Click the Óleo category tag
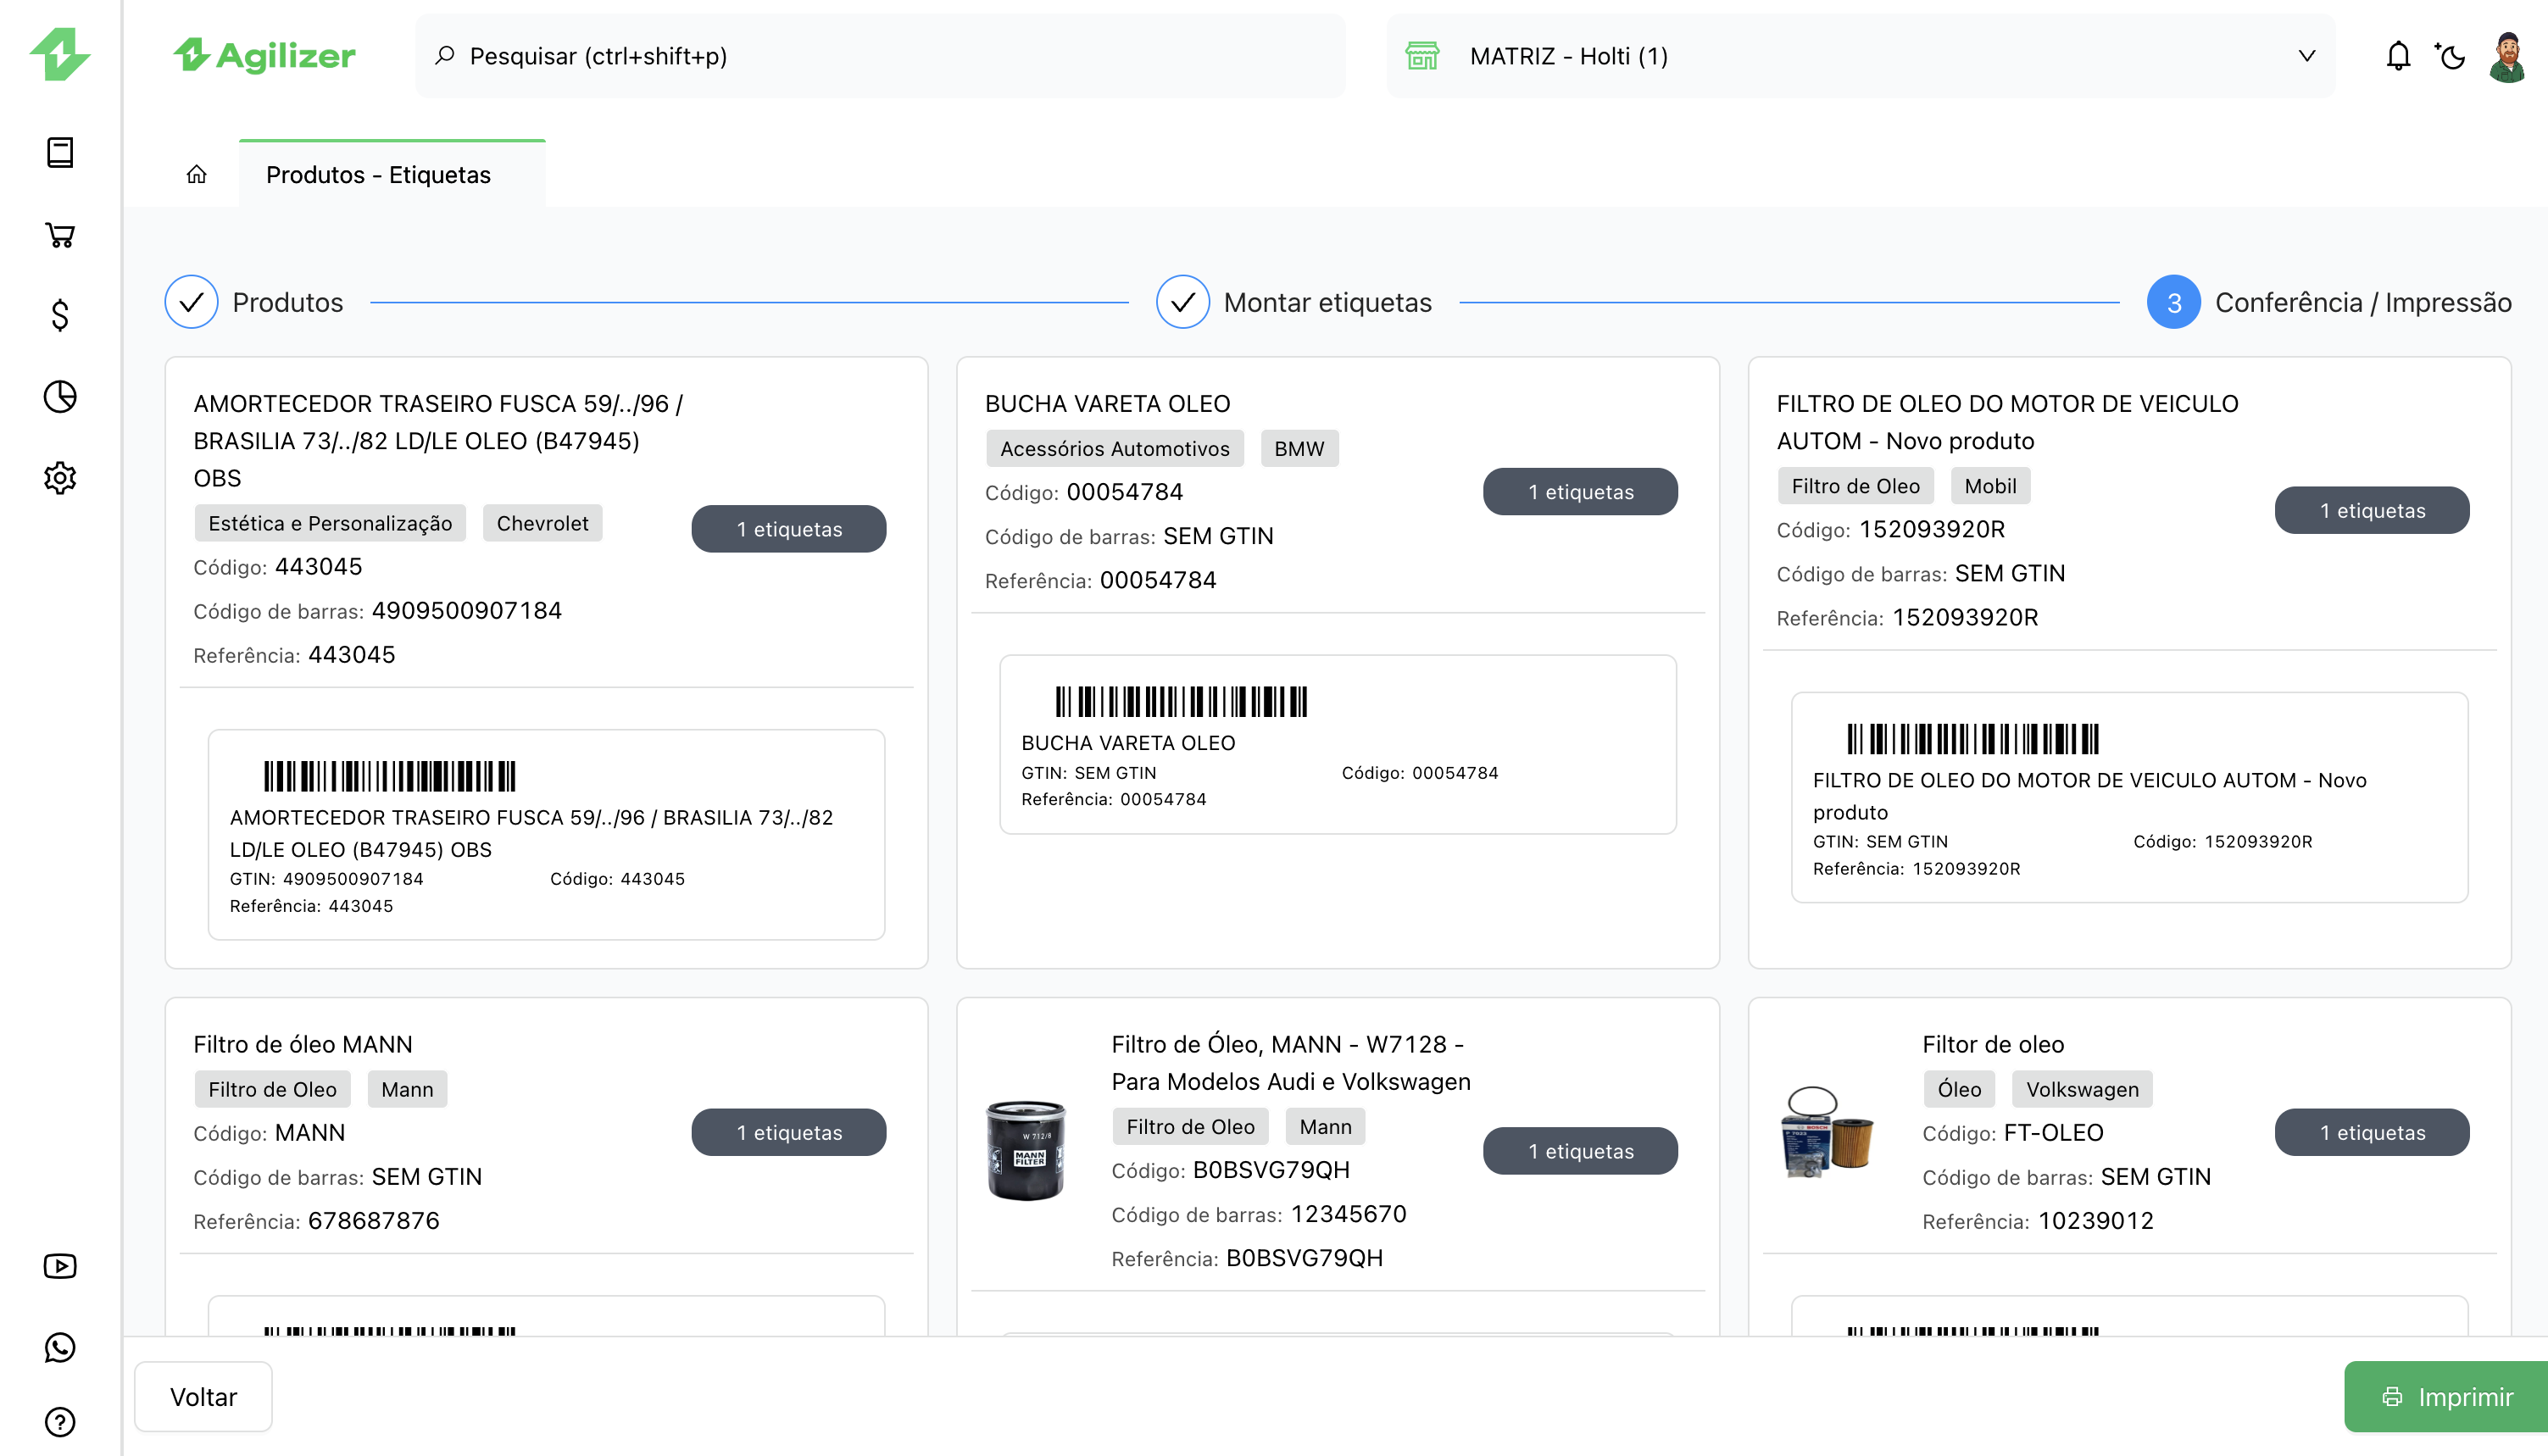The image size is (2548, 1456). click(x=1959, y=1089)
